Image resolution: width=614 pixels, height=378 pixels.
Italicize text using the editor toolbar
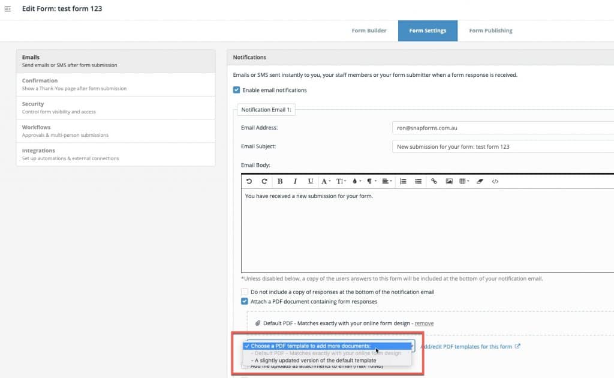coord(294,181)
